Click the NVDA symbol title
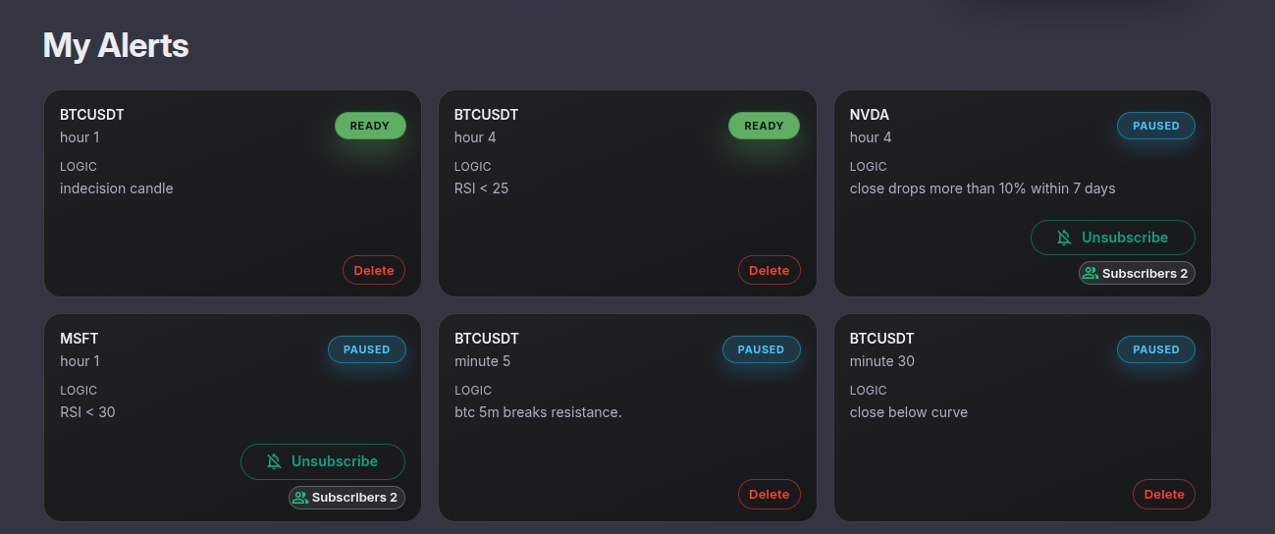Viewport: 1275px width, 534px height. (x=870, y=115)
